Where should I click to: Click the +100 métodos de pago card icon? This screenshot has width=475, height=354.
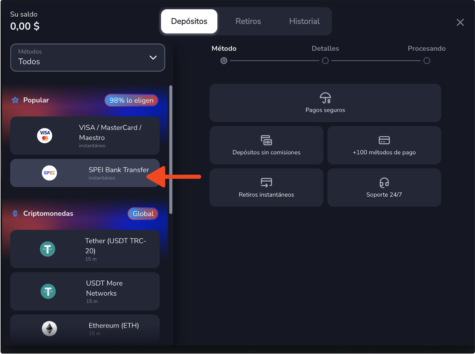point(384,140)
